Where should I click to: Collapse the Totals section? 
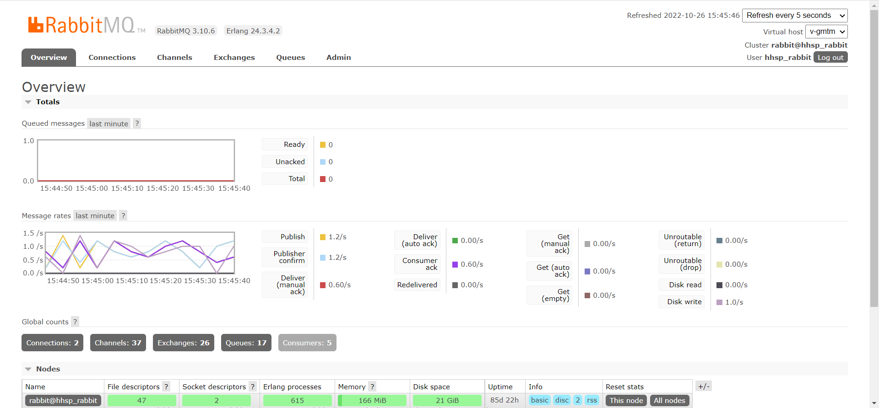[x=28, y=102]
